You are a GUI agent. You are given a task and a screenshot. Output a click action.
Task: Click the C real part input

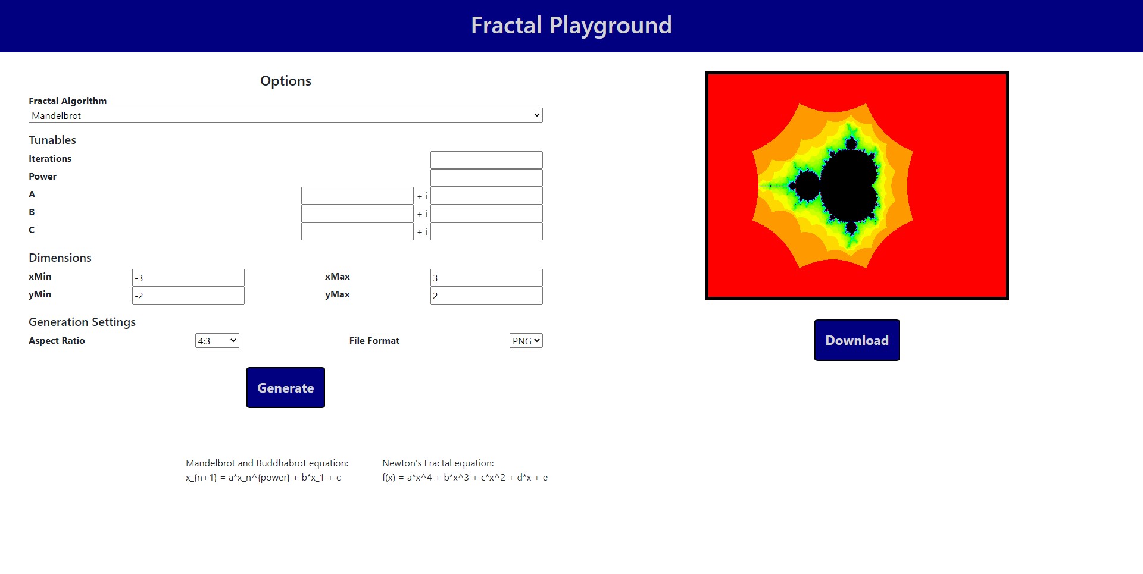click(x=357, y=231)
